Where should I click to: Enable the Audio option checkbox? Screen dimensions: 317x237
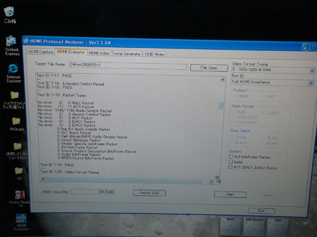[230, 161]
